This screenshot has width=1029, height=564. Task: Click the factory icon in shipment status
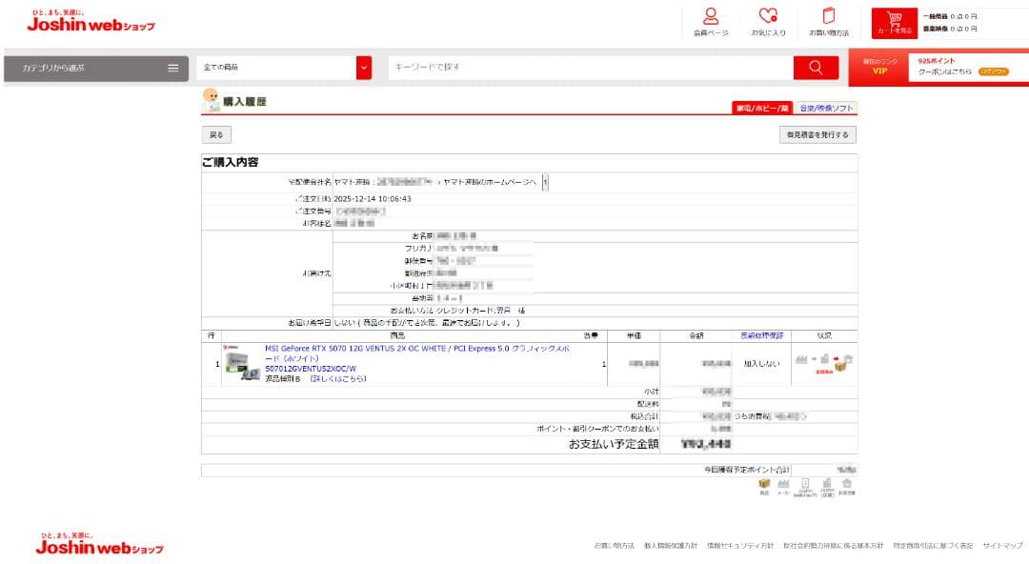pyautogui.click(x=801, y=359)
